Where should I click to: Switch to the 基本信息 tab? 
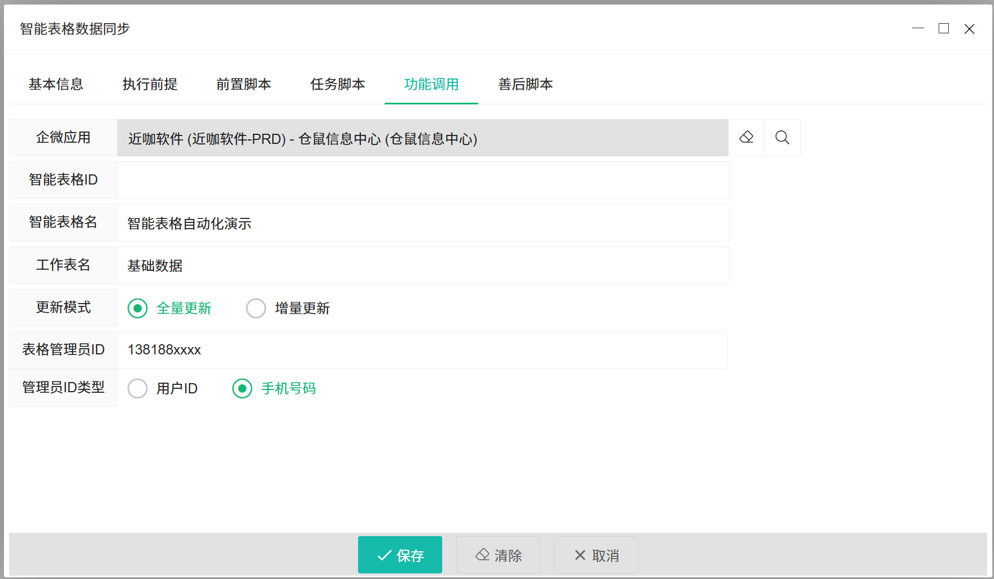(56, 85)
